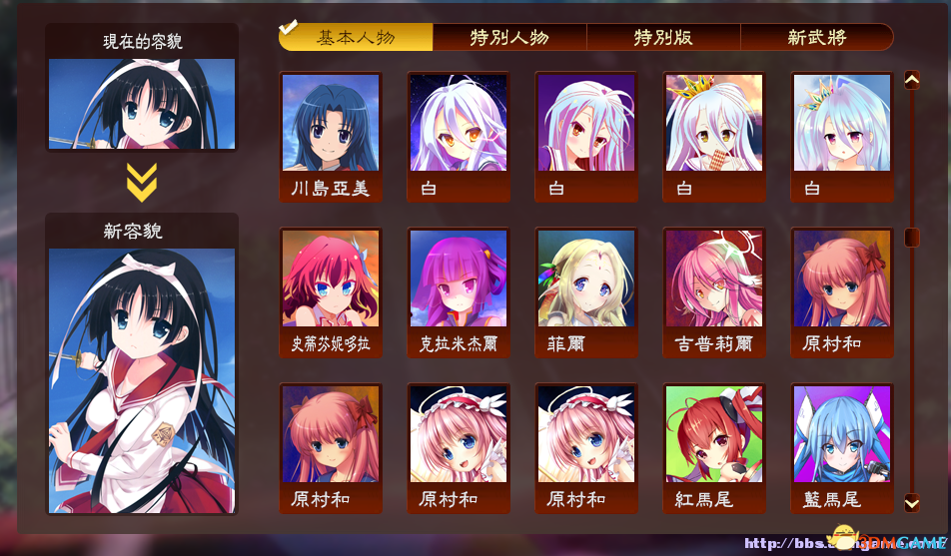The image size is (951, 556).
Task: Switch to the 新武將 tab
Action: pos(816,38)
